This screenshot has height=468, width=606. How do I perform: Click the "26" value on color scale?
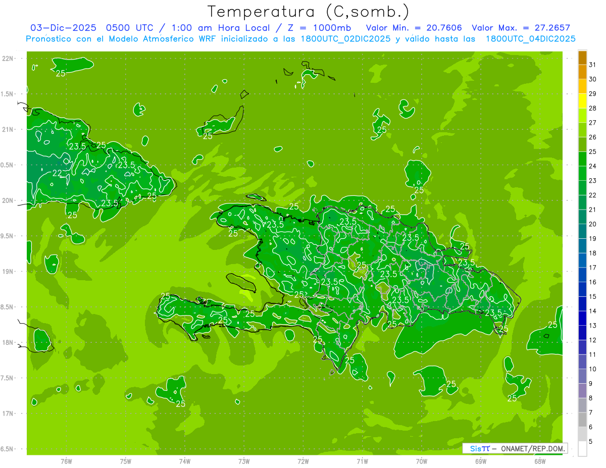point(593,137)
